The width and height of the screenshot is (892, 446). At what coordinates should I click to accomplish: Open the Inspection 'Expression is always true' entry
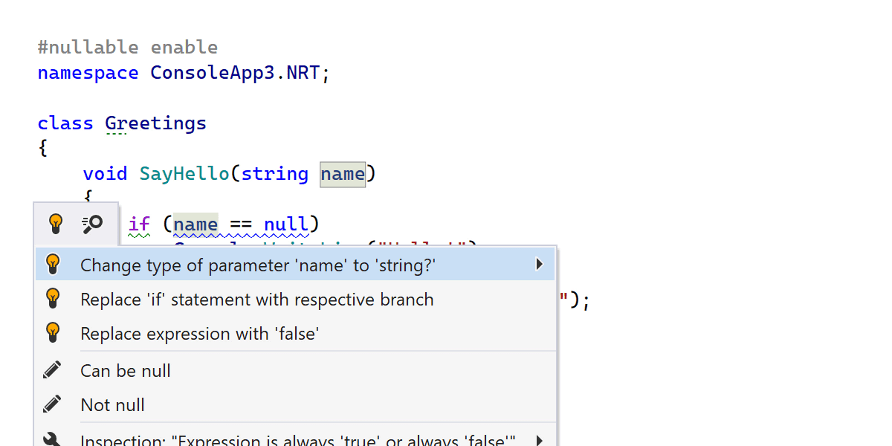(x=295, y=439)
